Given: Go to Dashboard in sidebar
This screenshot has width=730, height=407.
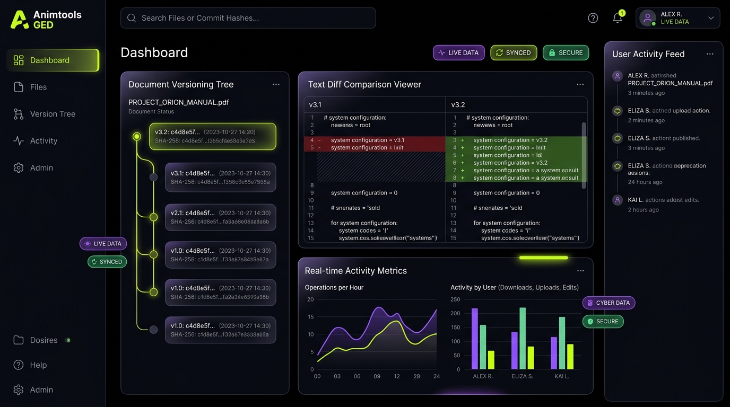Looking at the screenshot, I should (x=53, y=60).
